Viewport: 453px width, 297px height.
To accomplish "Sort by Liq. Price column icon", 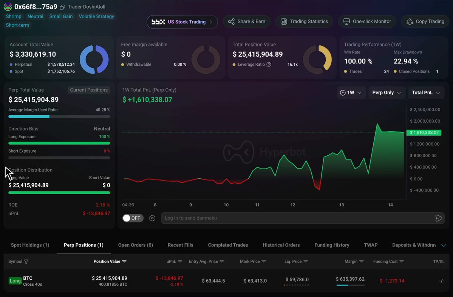I will (x=306, y=262).
